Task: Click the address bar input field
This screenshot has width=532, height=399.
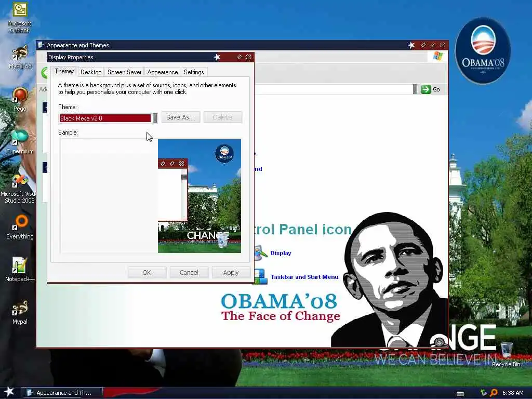Action: [x=332, y=89]
